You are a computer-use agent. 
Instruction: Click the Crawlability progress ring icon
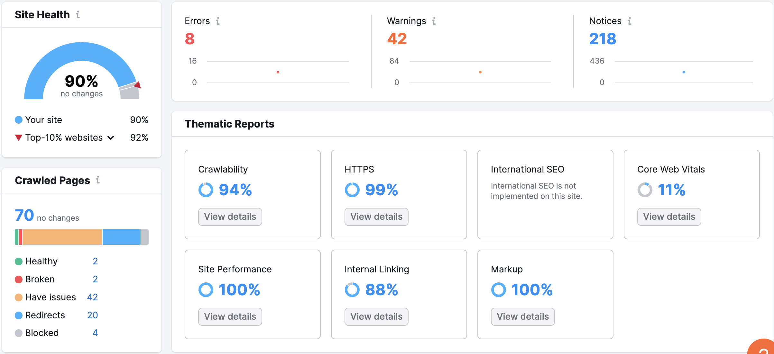pyautogui.click(x=206, y=190)
